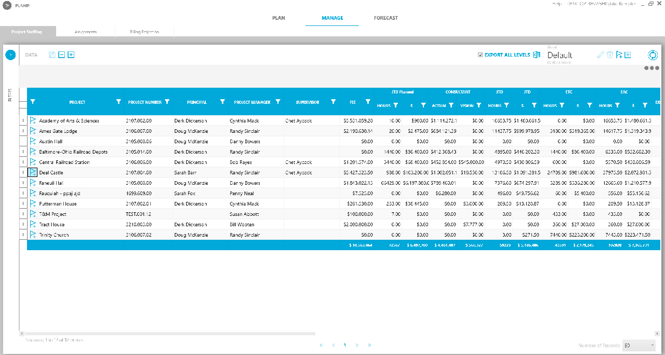
Task: Expand the Filters side panel arrow
Action: point(10,54)
